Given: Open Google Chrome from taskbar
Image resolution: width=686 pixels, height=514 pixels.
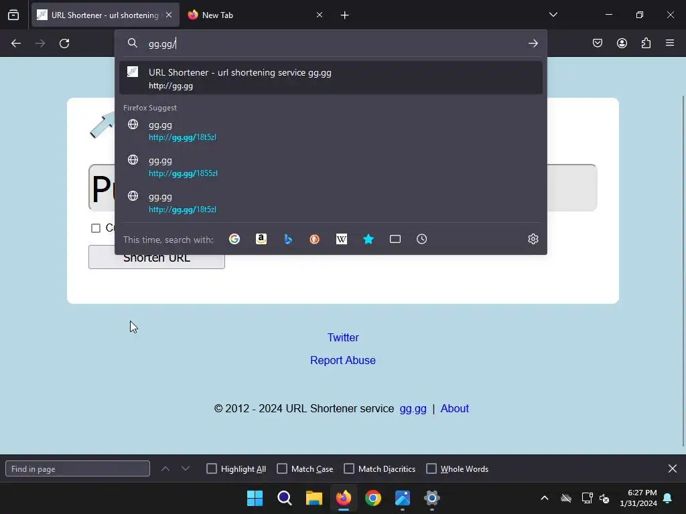Looking at the screenshot, I should [372, 498].
